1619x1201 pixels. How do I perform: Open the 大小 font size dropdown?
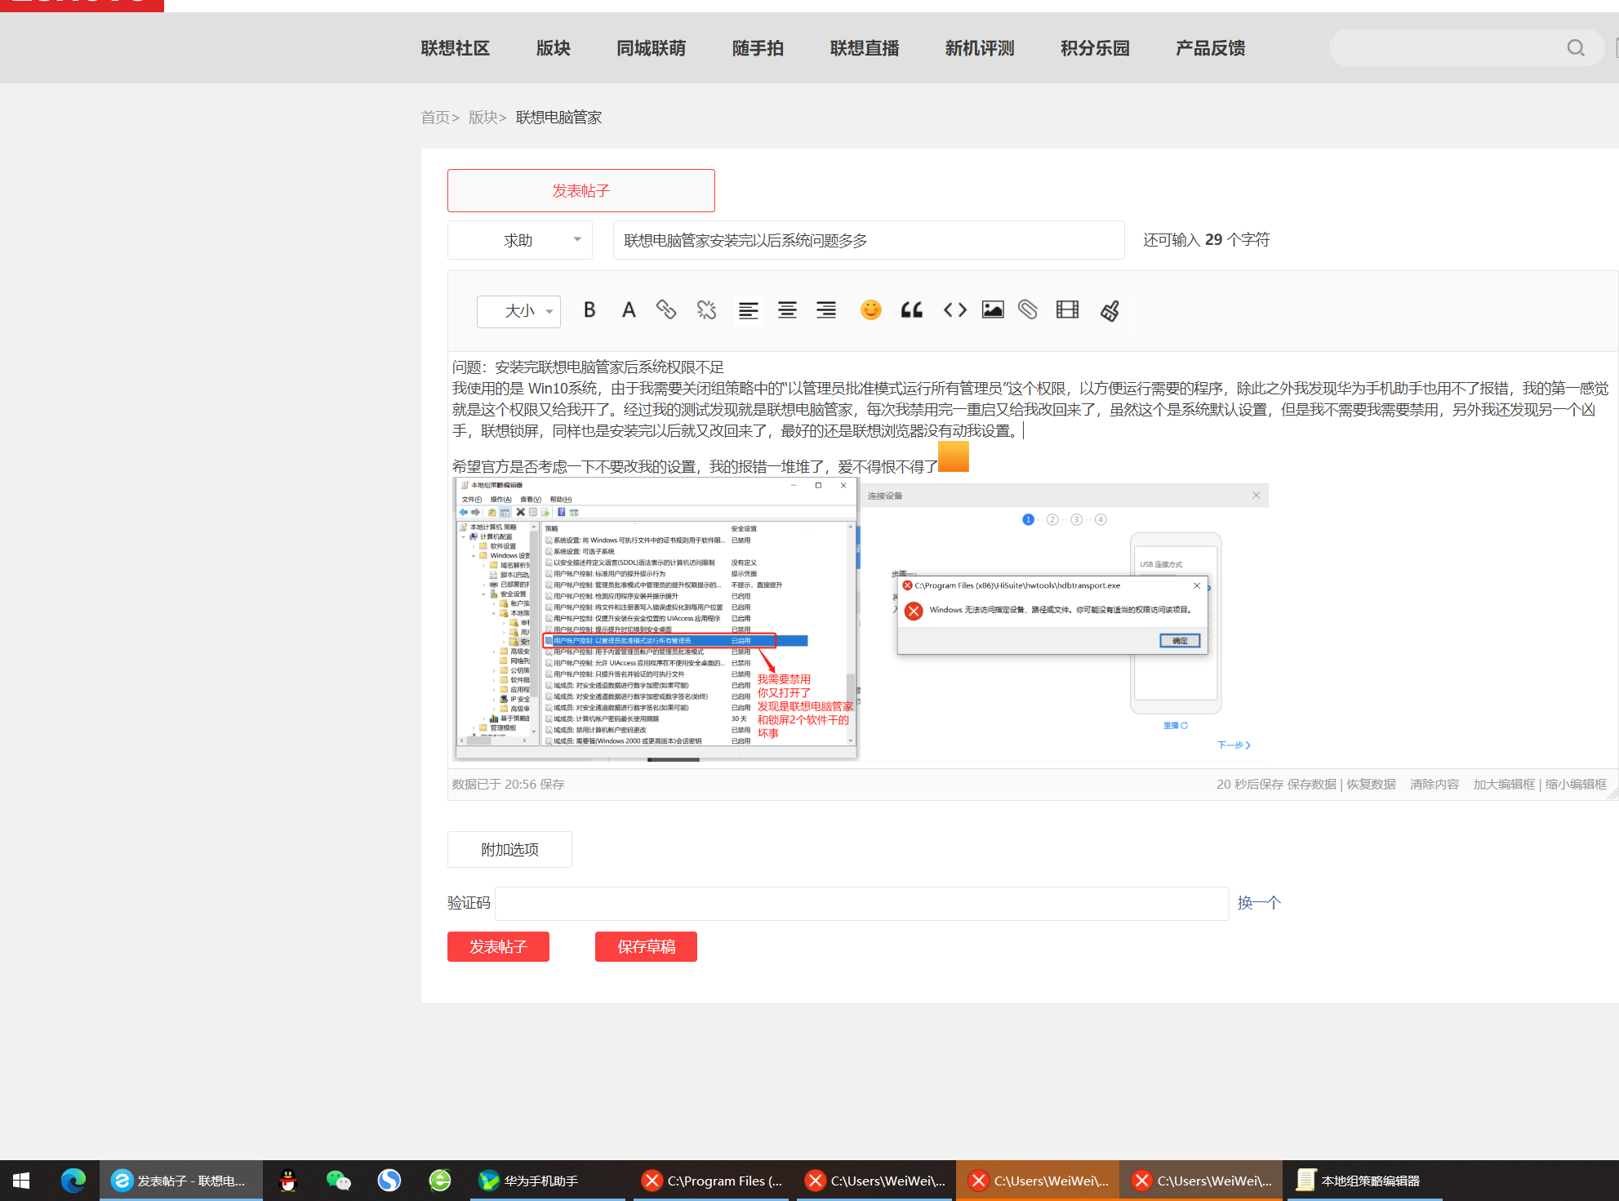(x=518, y=311)
